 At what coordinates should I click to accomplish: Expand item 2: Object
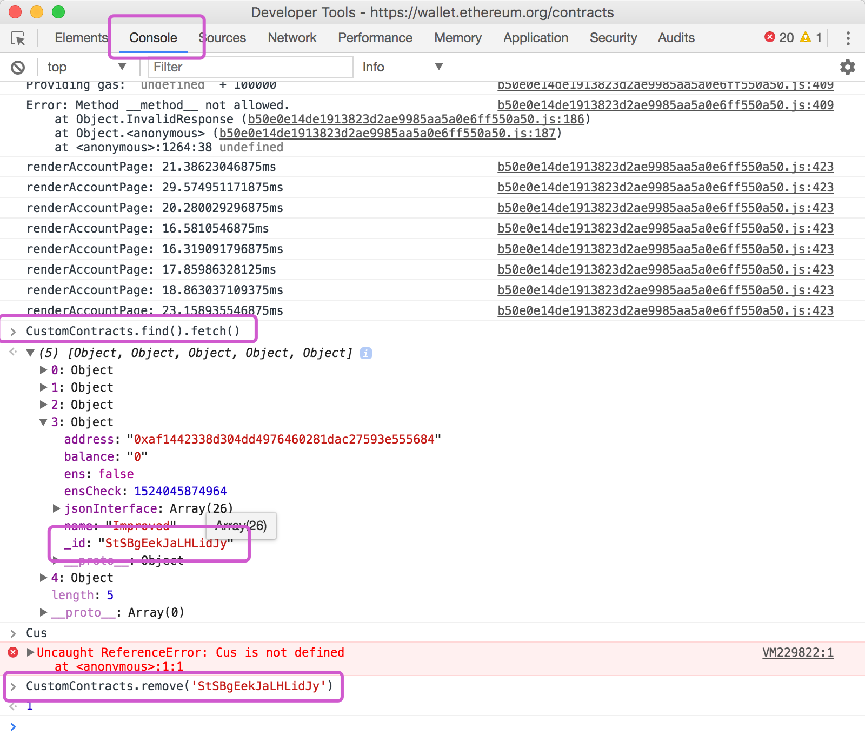pos(43,405)
